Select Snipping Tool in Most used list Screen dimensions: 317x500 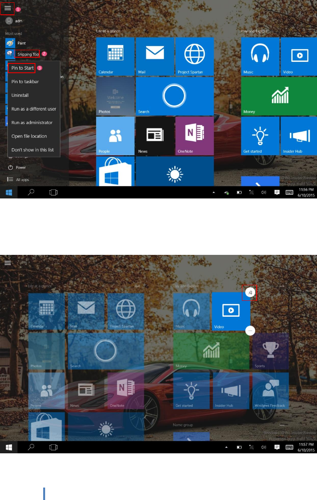pyautogui.click(x=23, y=54)
